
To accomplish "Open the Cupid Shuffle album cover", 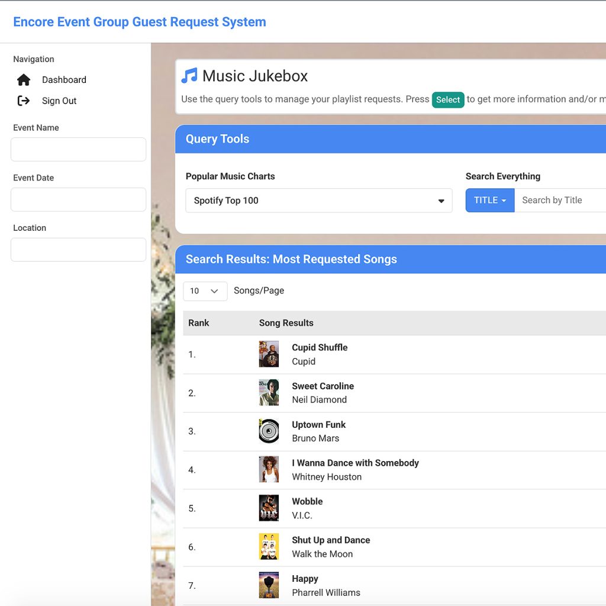I will (269, 354).
